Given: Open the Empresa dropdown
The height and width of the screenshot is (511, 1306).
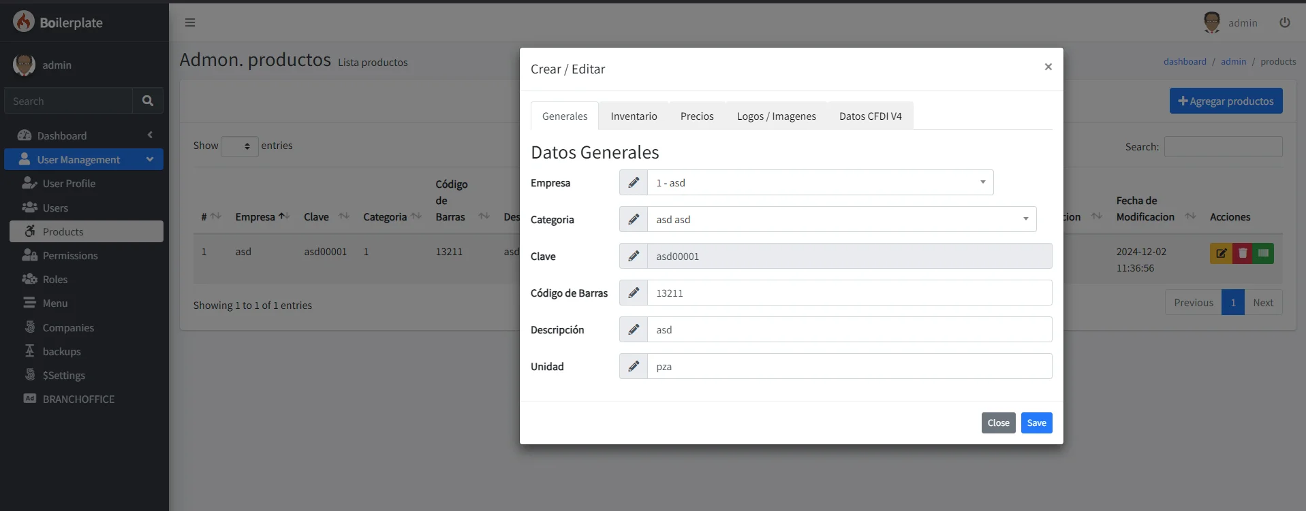Looking at the screenshot, I should pyautogui.click(x=820, y=182).
